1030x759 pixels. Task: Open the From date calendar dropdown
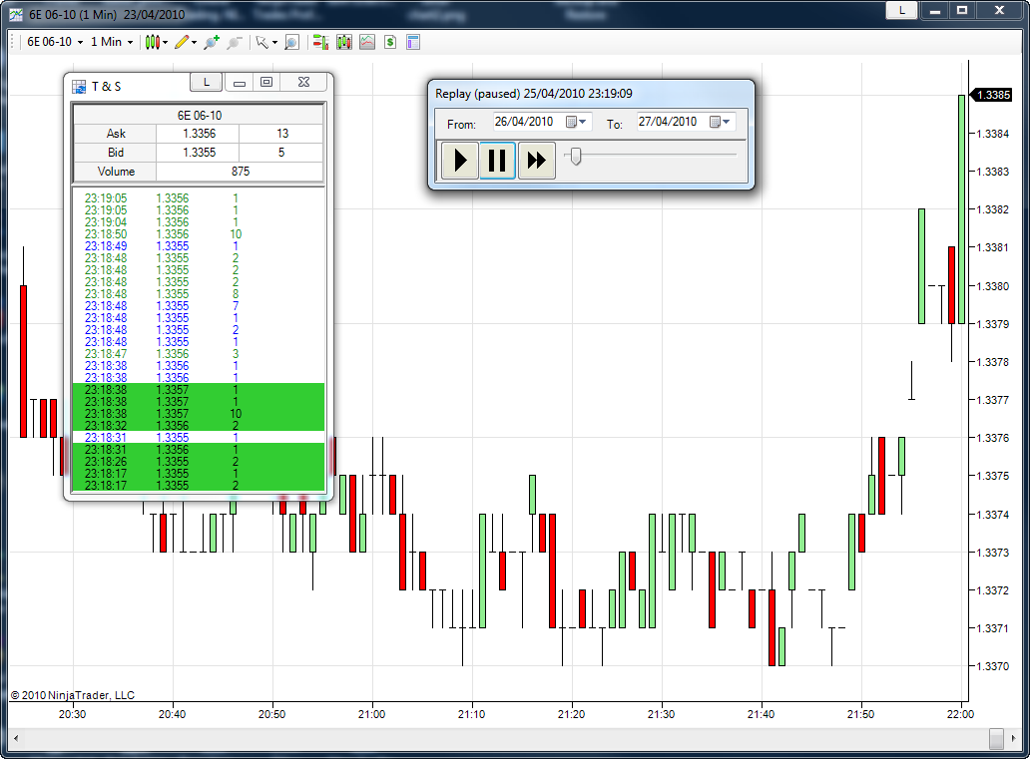click(576, 122)
